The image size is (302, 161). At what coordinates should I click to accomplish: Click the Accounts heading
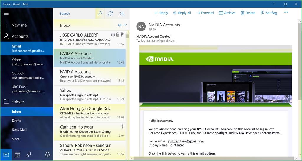20,36
